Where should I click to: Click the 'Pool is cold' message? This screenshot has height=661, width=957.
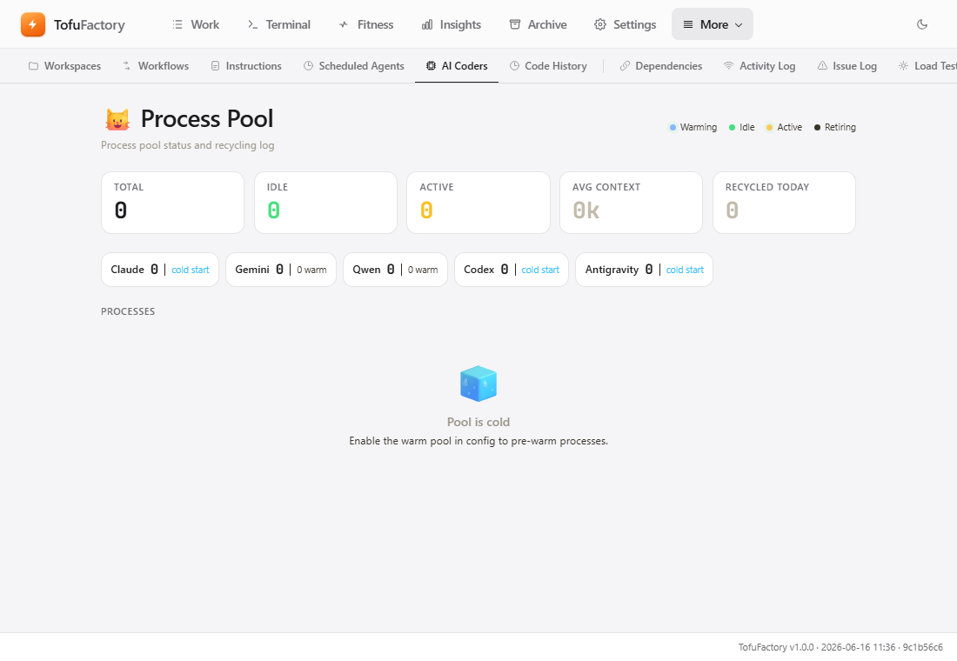478,422
